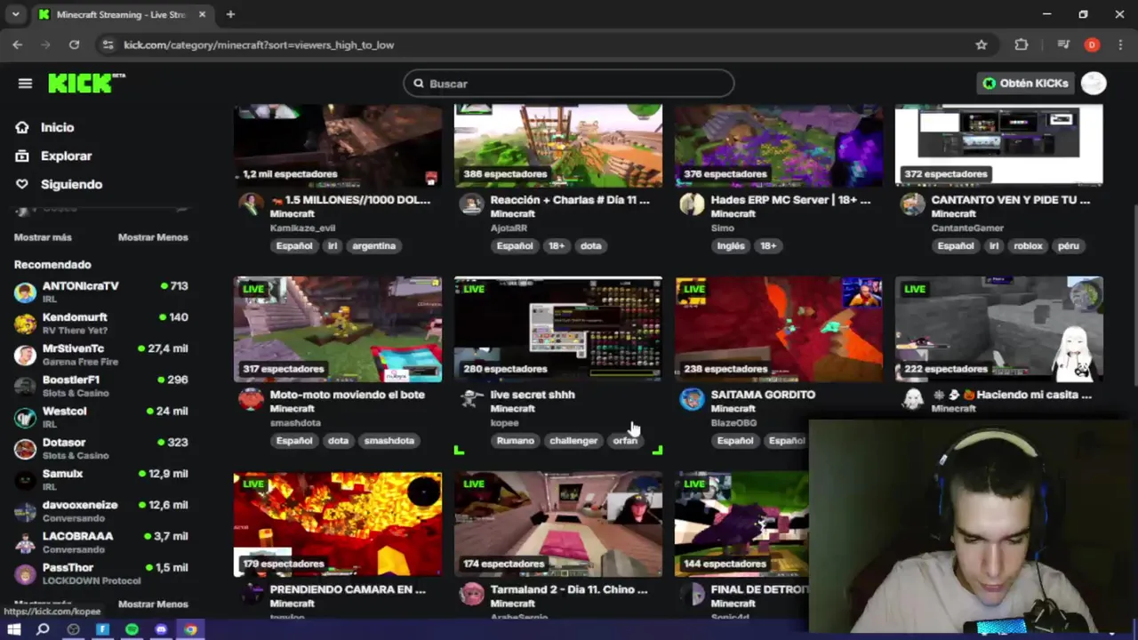Open live secret shhh stream thumbnail
This screenshot has width=1138, height=640.
pyautogui.click(x=558, y=329)
